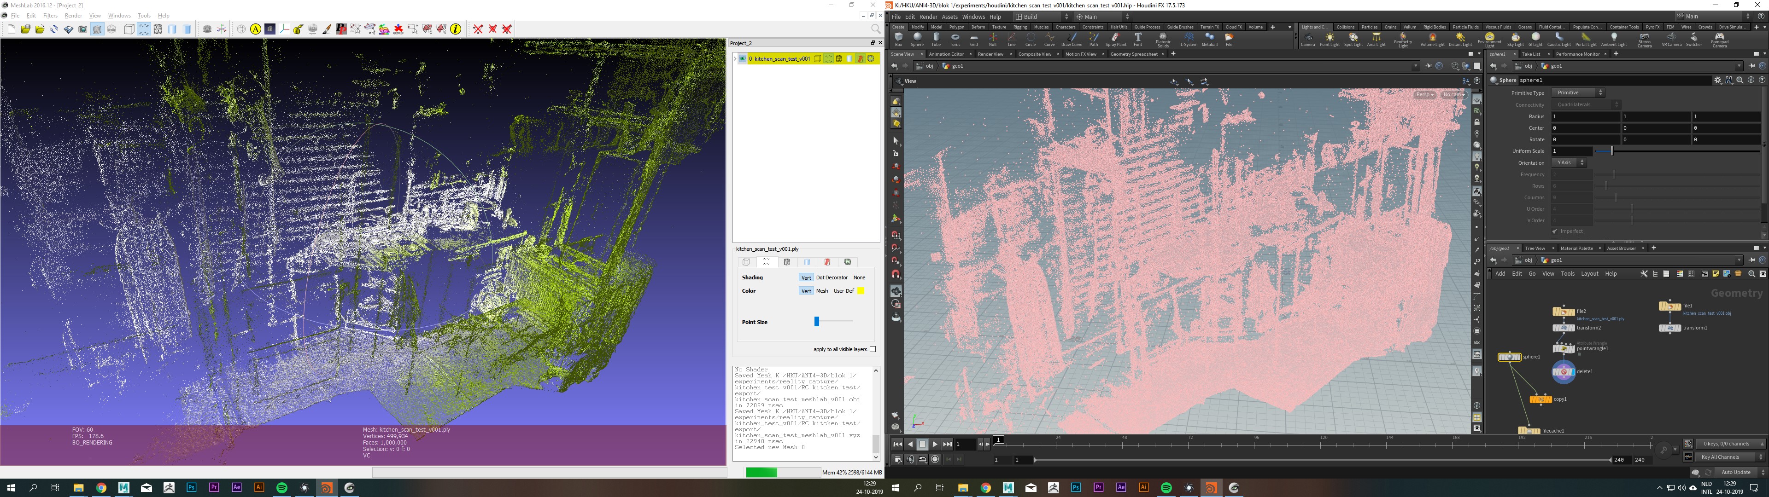Open the Spotify icon in taskbar
This screenshot has height=497, width=1769.
[x=281, y=487]
